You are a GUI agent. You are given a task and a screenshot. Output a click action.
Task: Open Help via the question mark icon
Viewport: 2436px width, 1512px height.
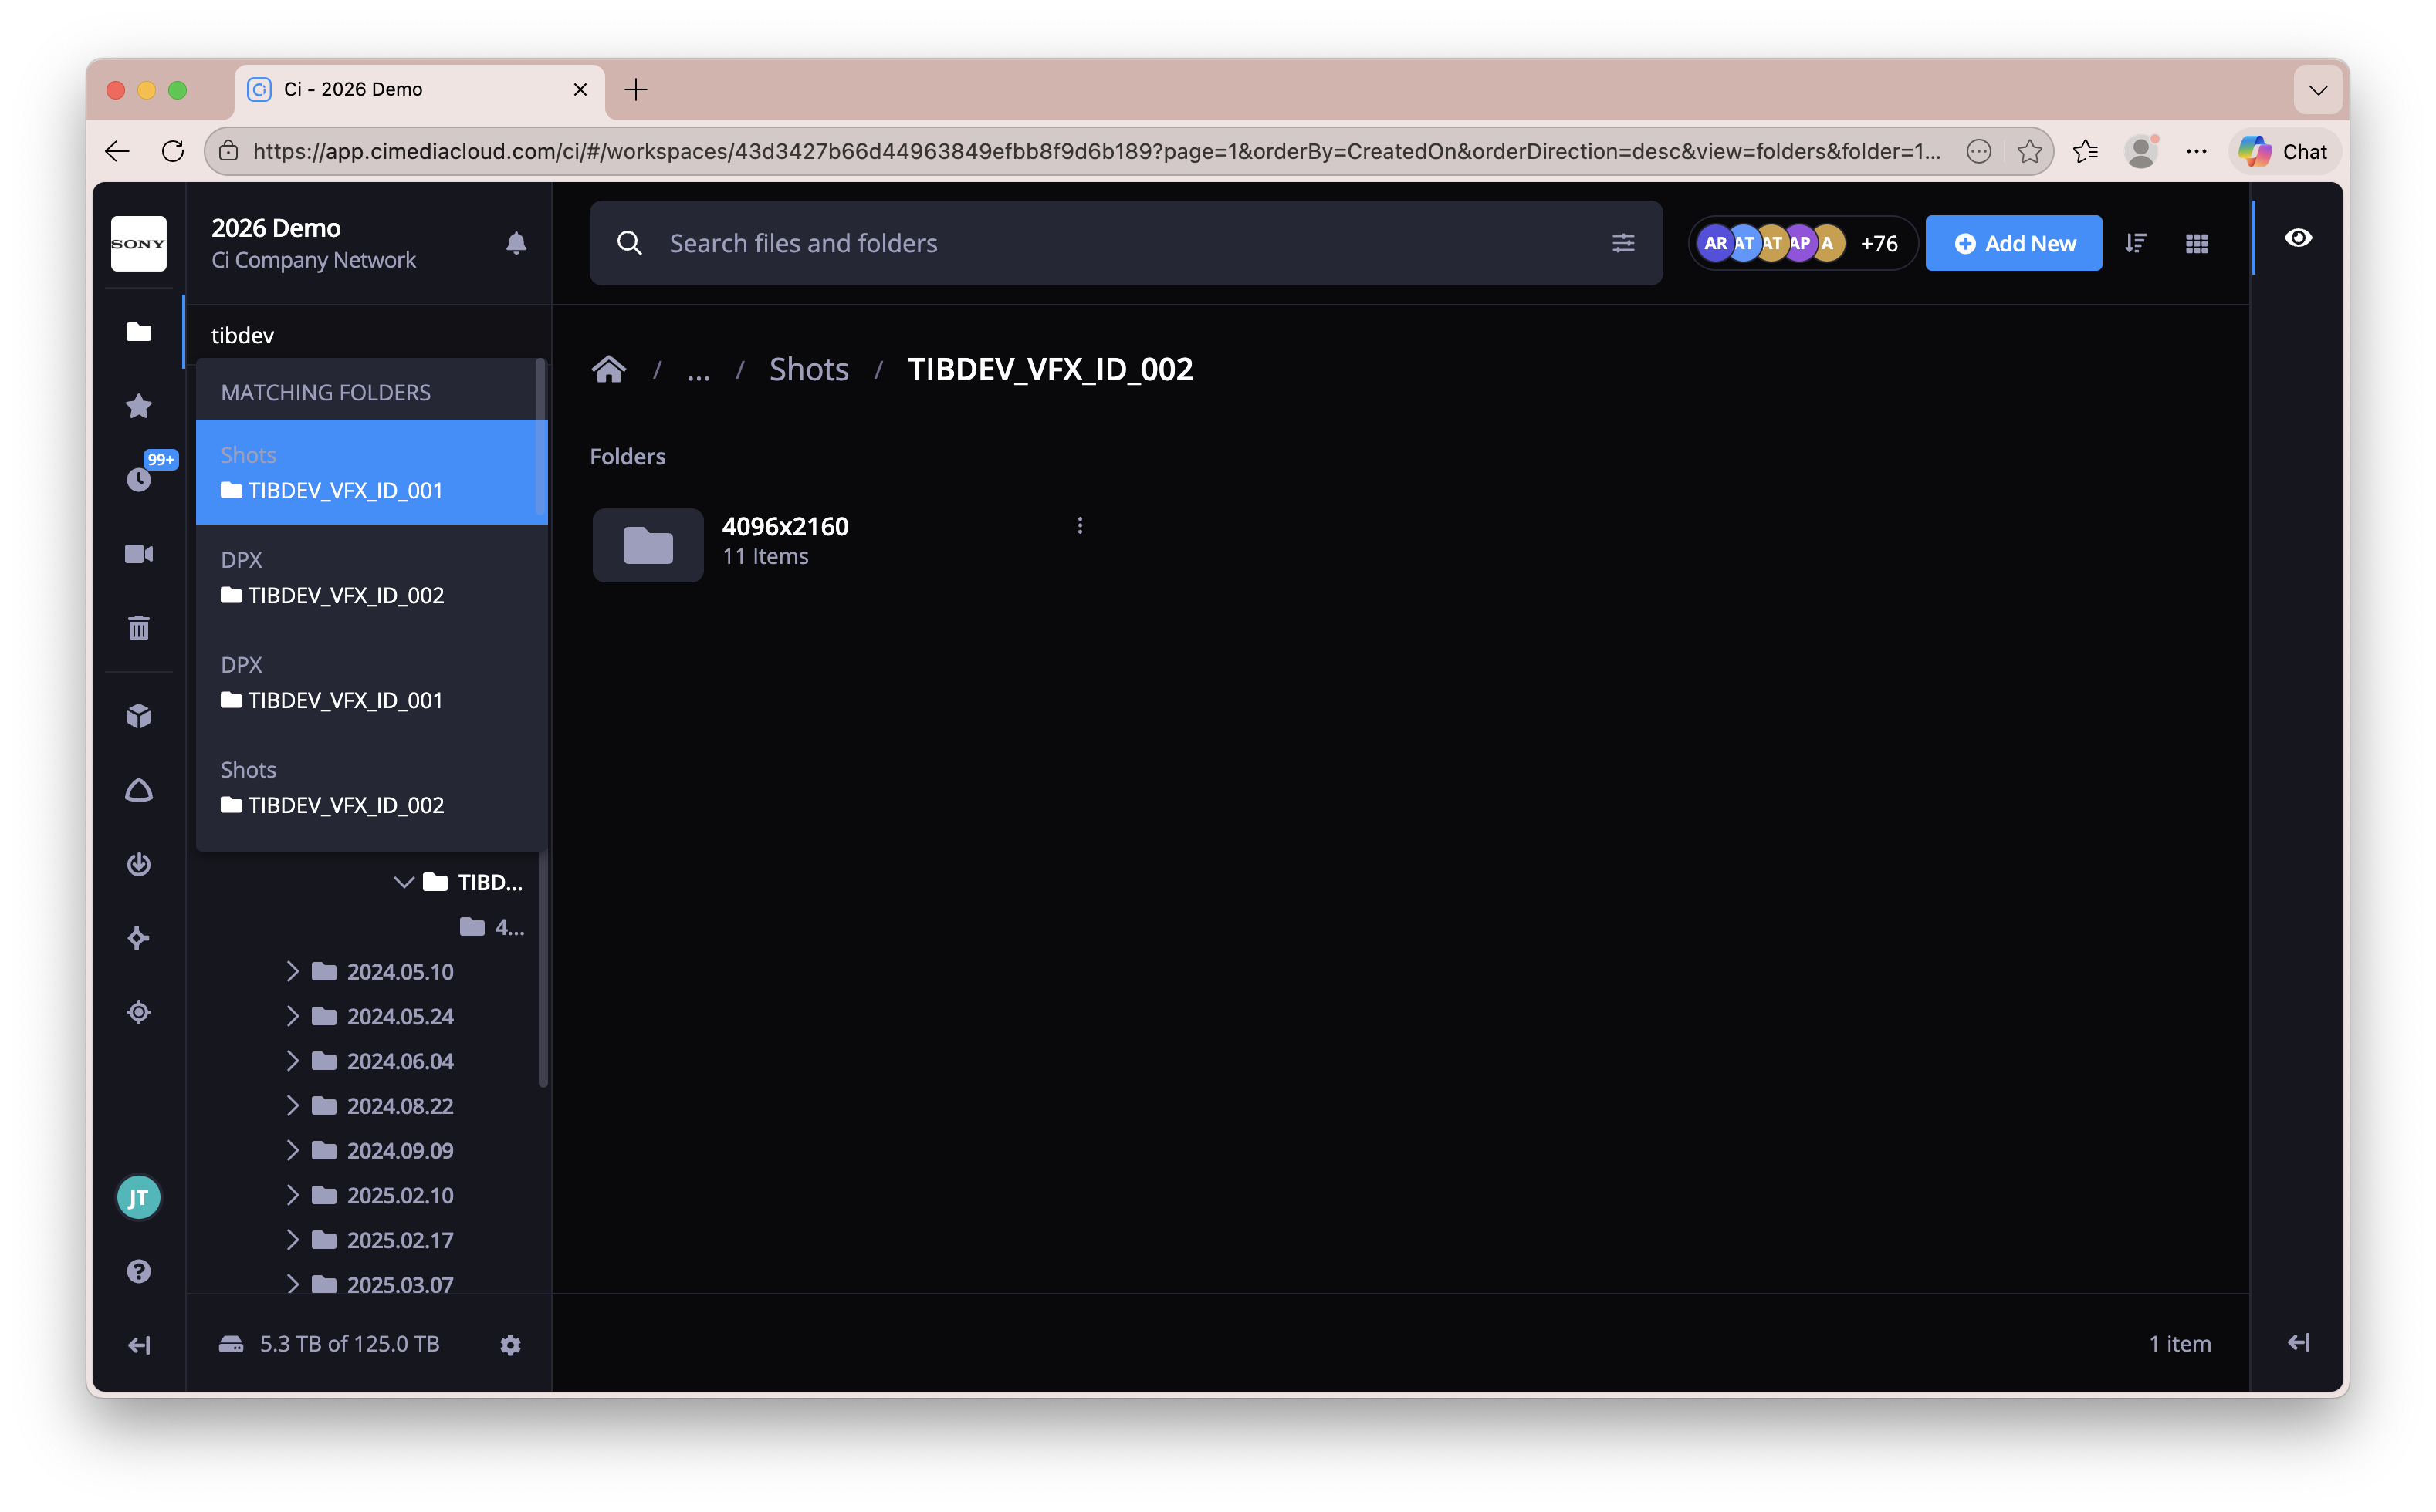pyautogui.click(x=138, y=1271)
